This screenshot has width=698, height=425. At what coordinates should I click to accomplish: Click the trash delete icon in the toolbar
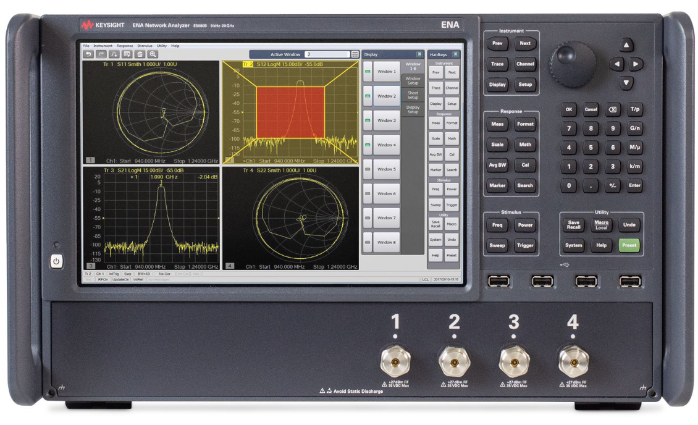pos(140,54)
